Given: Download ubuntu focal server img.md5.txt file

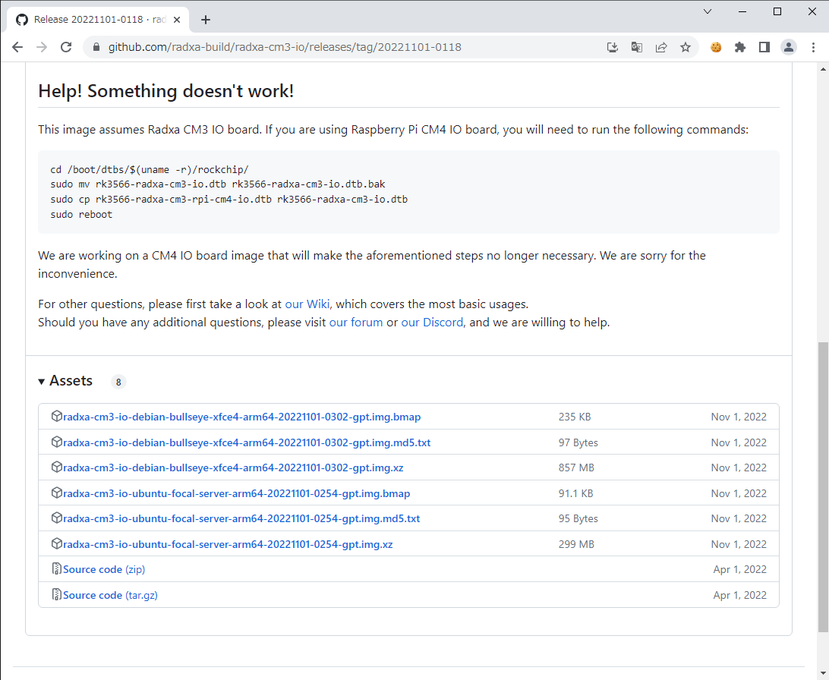Looking at the screenshot, I should (241, 519).
